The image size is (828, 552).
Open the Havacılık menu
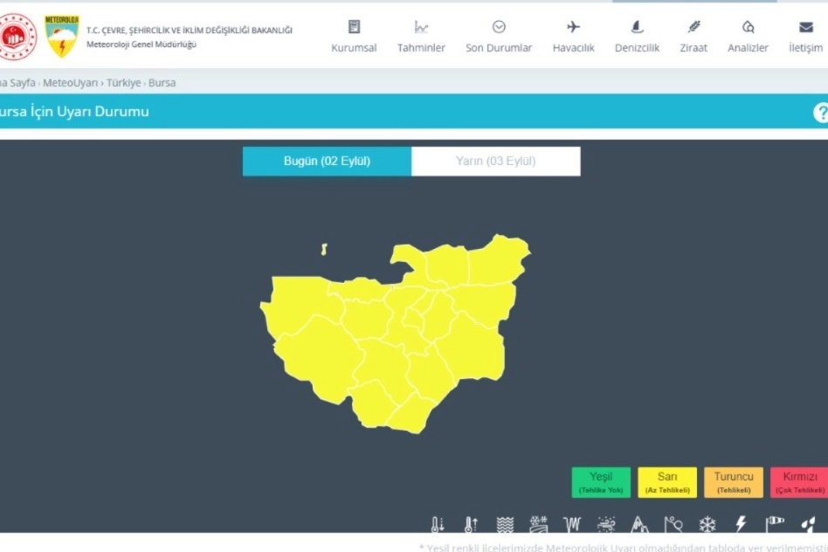click(x=573, y=37)
